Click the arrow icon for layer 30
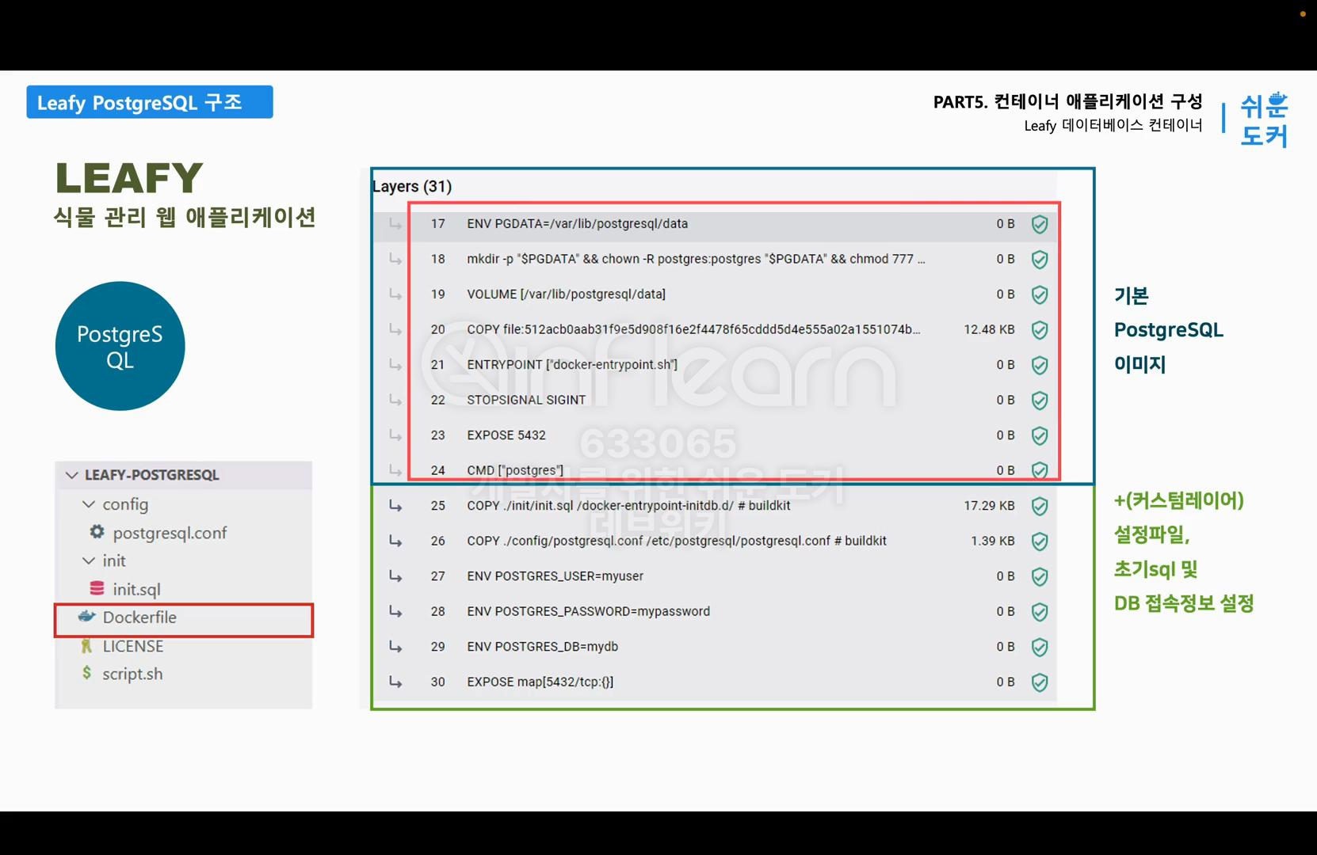This screenshot has width=1317, height=855. point(395,682)
